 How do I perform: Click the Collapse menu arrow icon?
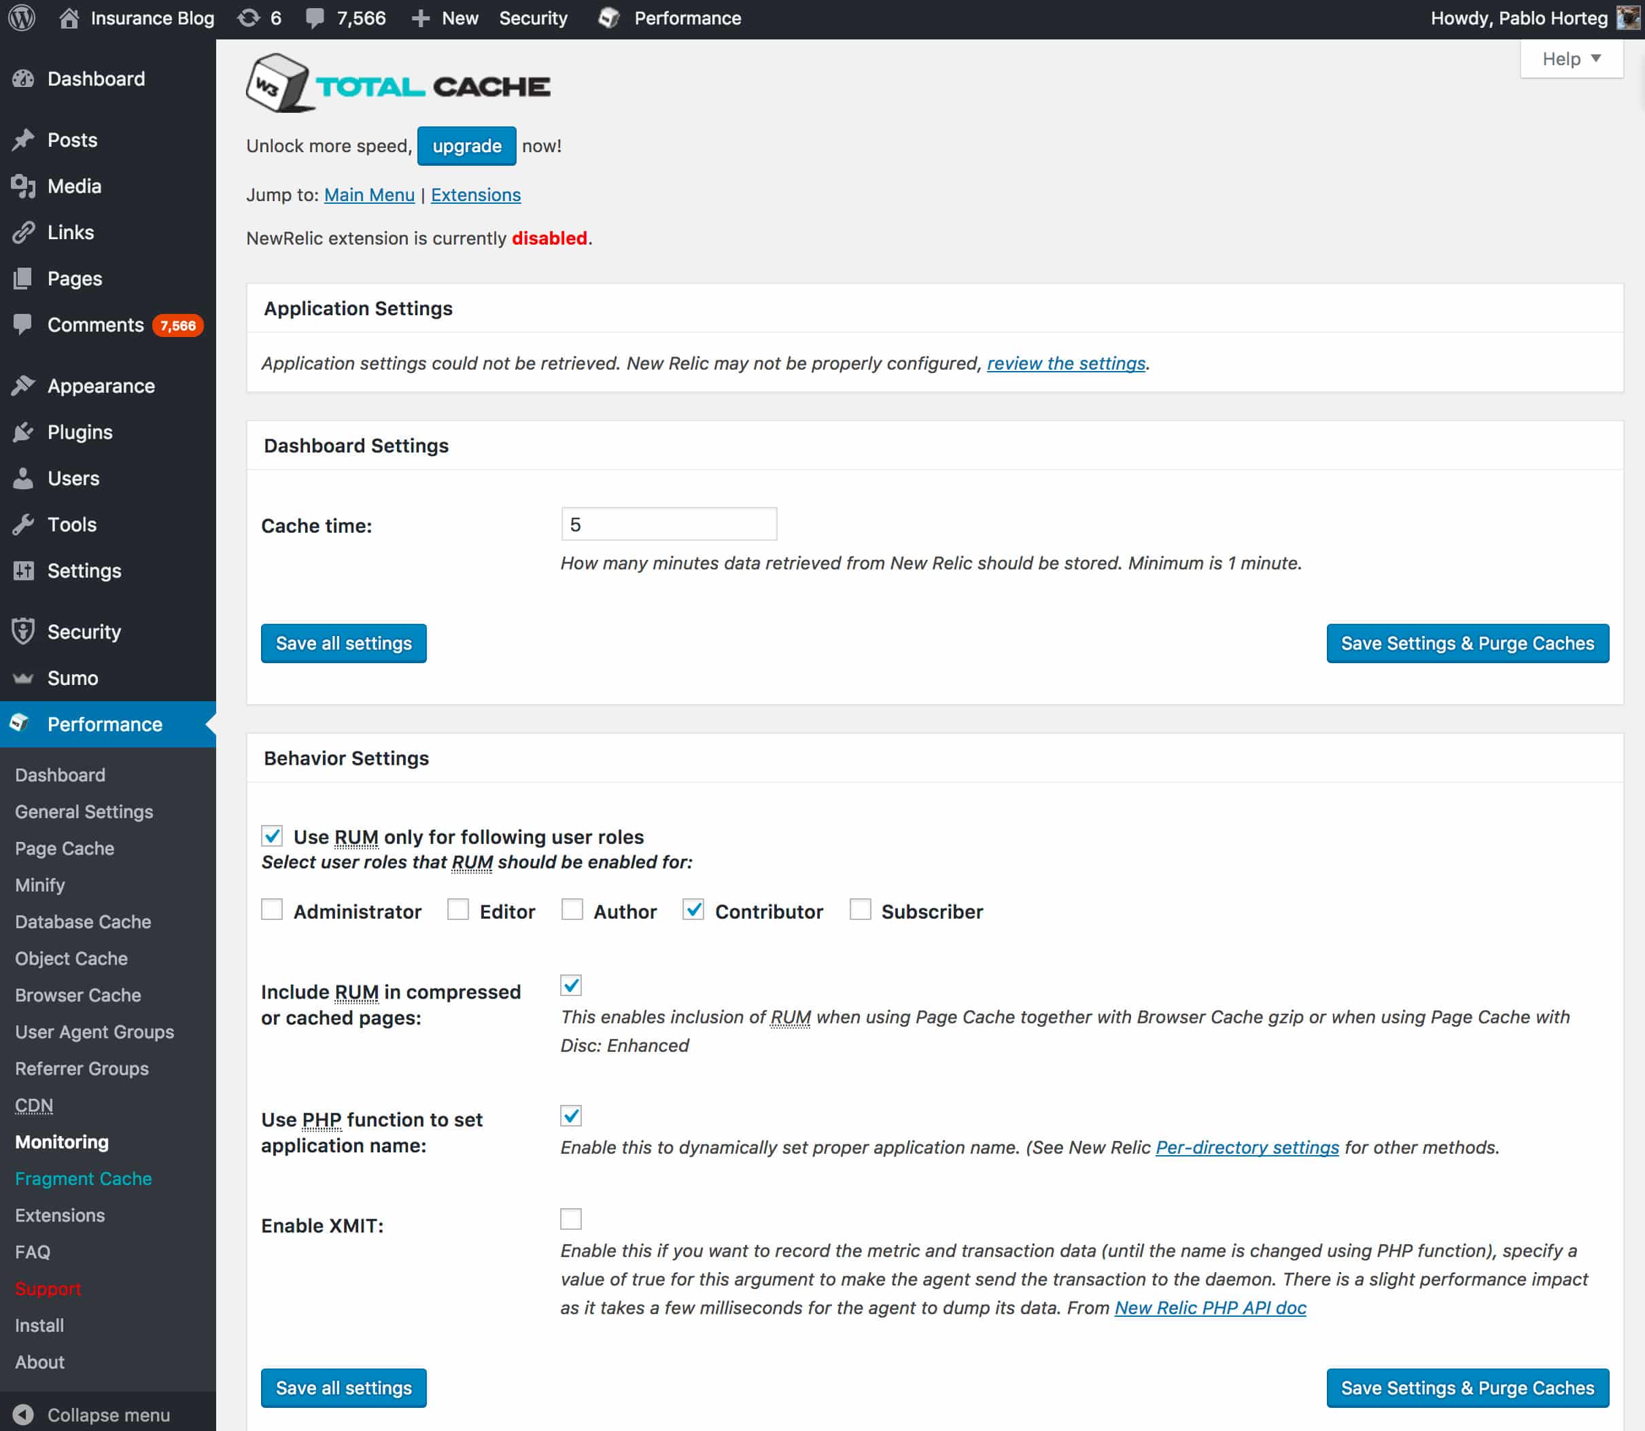(23, 1415)
